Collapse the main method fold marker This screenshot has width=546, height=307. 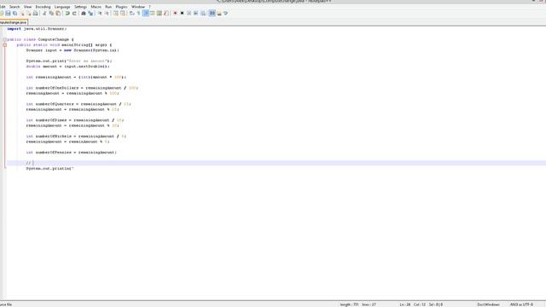(x=5, y=45)
